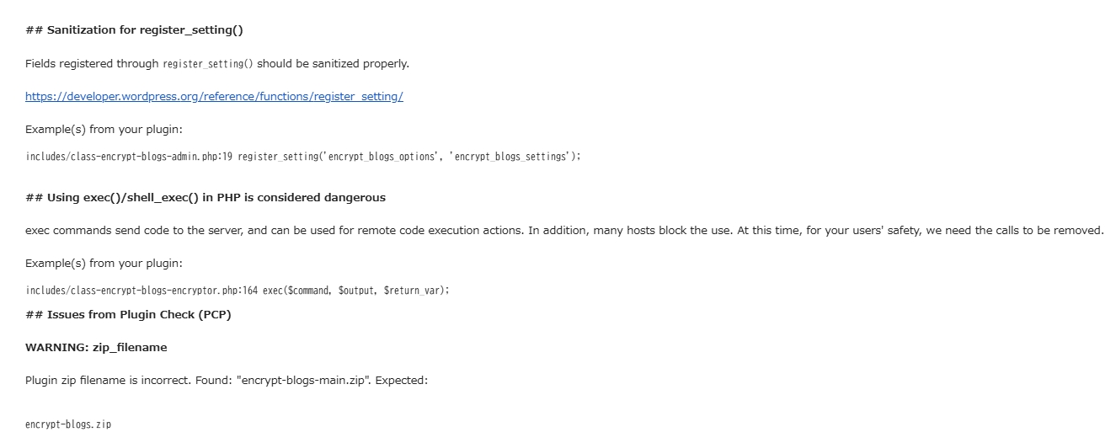Select the encrypt-blogs.zip expected filename text
This screenshot has height=443, width=1116.
[68, 424]
